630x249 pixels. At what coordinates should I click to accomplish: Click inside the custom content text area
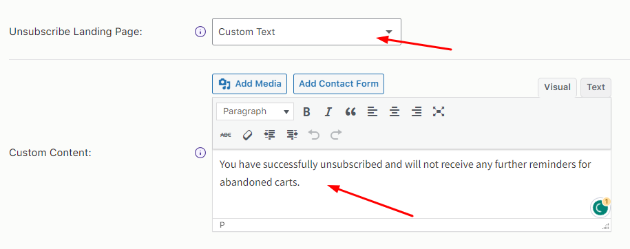click(412, 184)
